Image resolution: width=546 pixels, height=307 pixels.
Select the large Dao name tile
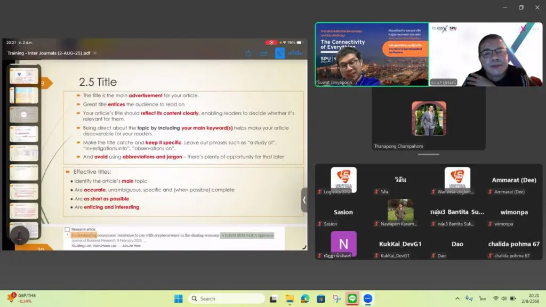pos(457,244)
